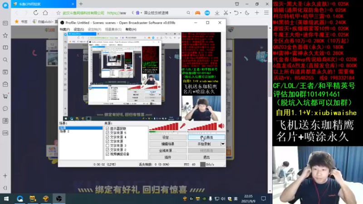Image resolution: width=363 pixels, height=204 pixels.
Task: Enable 文字来源 3 source checkbox
Action: click(108, 146)
